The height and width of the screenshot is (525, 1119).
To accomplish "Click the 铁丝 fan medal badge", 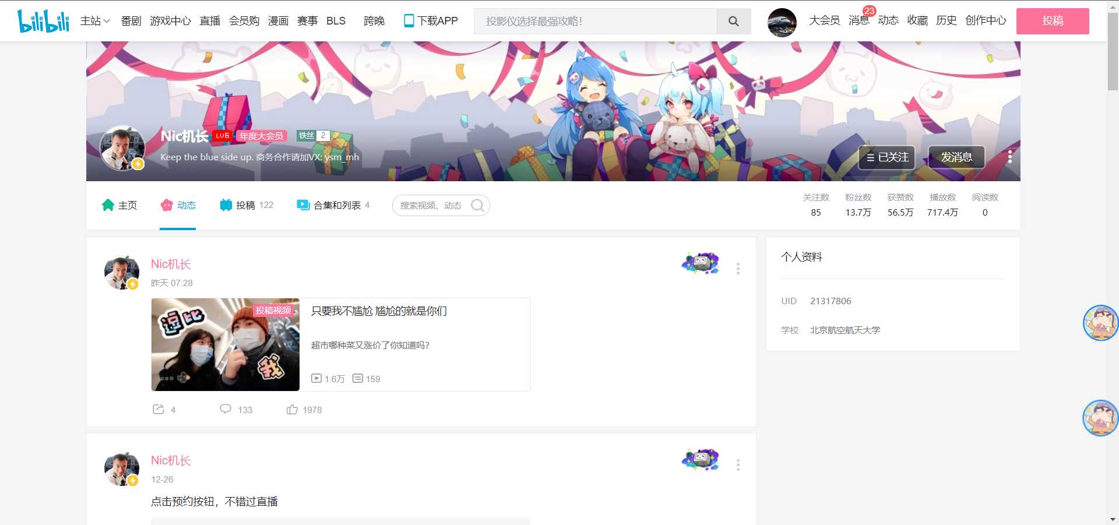I will pos(313,135).
